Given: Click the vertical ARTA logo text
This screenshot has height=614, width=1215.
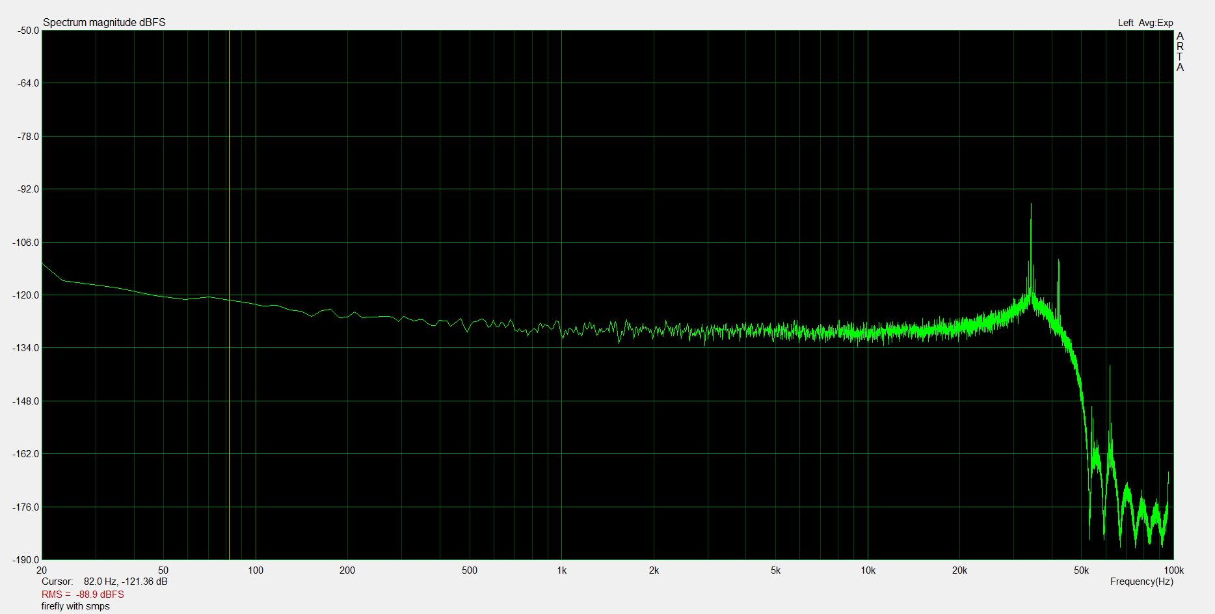Looking at the screenshot, I should (1180, 52).
